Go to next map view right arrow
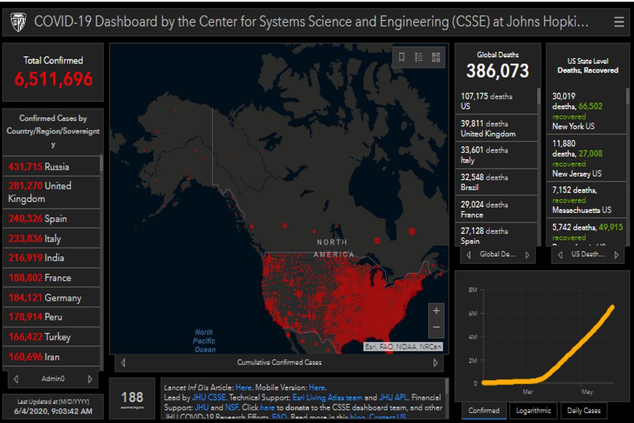Image resolution: width=634 pixels, height=423 pixels. (x=435, y=363)
